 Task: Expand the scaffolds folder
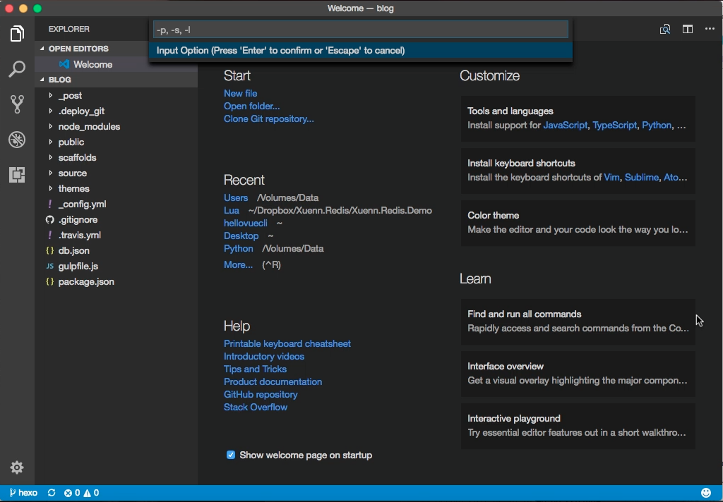(51, 157)
